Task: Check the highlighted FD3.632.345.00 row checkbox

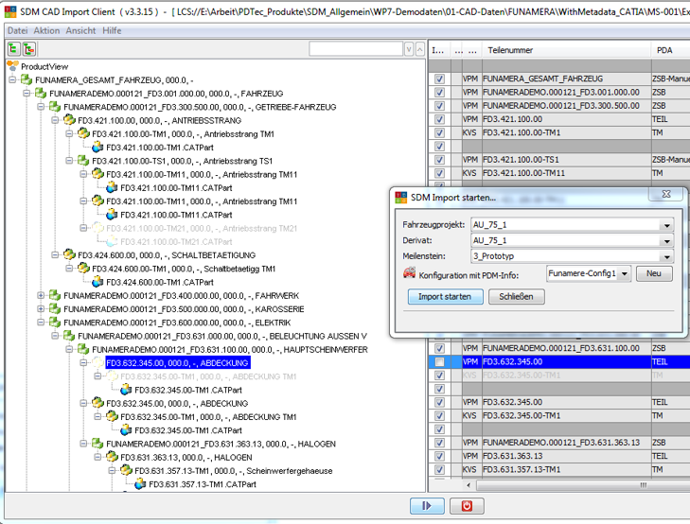Action: point(439,362)
